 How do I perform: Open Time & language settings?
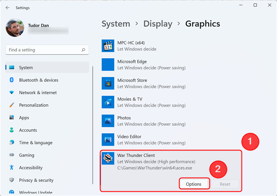coord(47,142)
